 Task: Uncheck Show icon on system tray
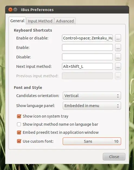[x=19, y=116]
